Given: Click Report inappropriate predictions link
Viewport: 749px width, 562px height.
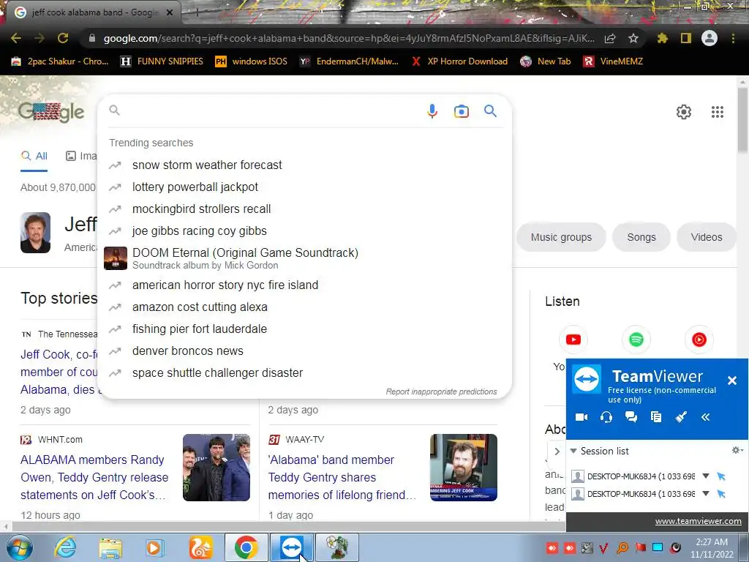Looking at the screenshot, I should 441,391.
